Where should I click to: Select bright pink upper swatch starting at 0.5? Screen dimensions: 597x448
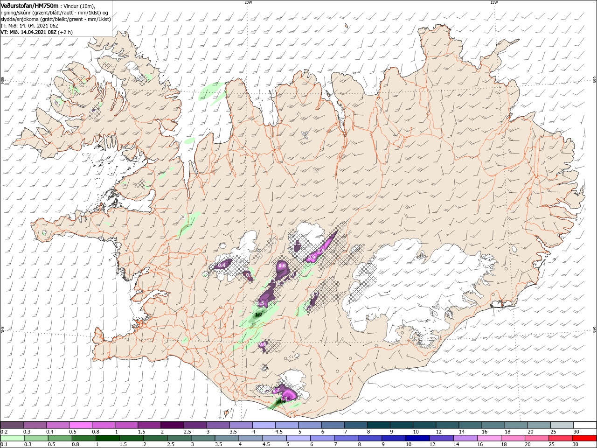[80, 425]
